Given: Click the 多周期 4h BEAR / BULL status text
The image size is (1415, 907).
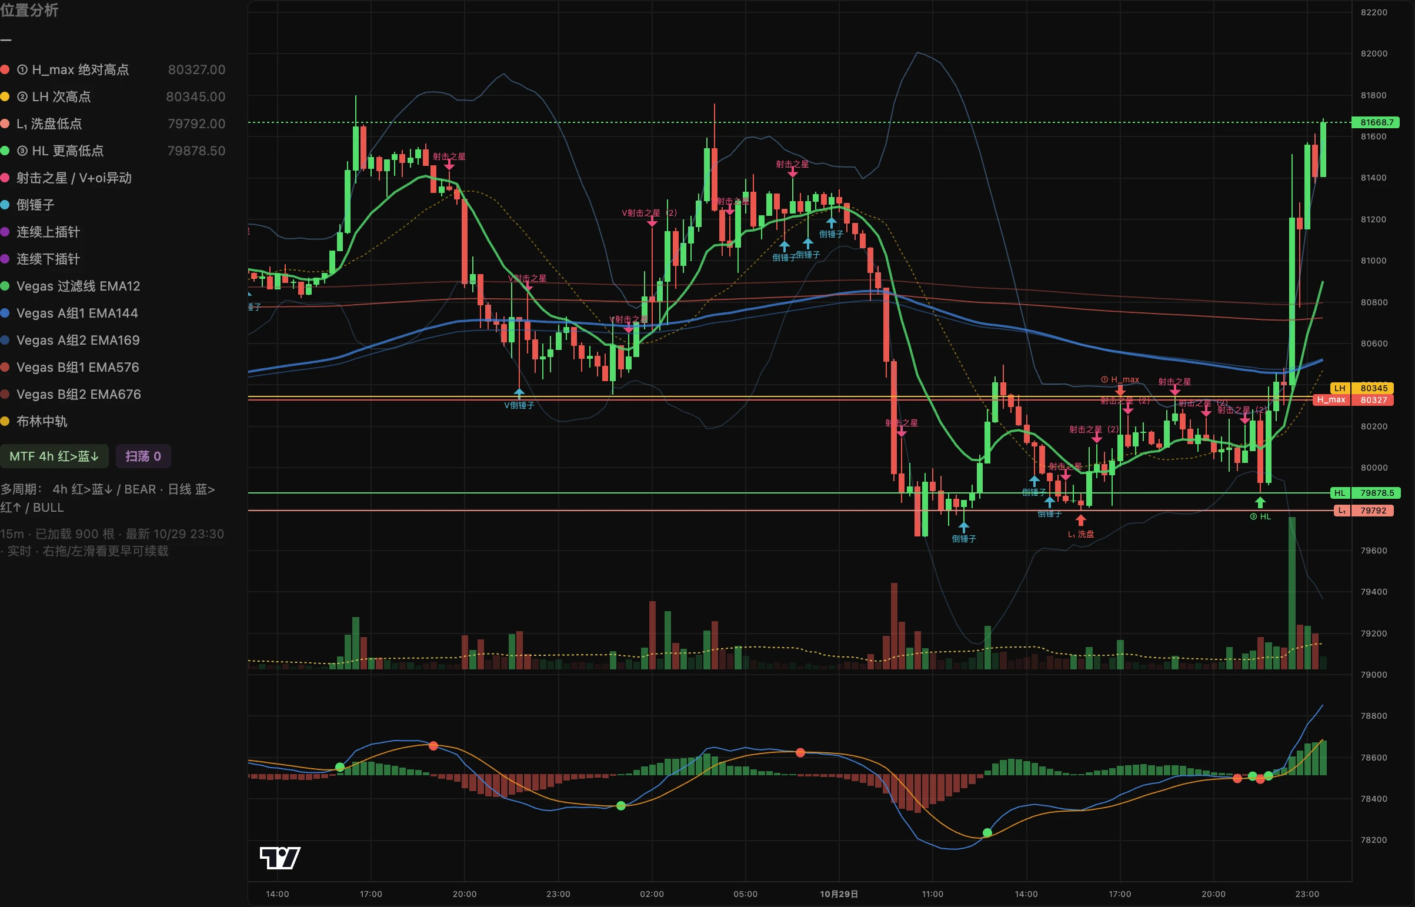Looking at the screenshot, I should (x=108, y=498).
